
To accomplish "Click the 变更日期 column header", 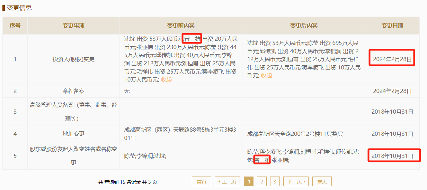I will 392,26.
